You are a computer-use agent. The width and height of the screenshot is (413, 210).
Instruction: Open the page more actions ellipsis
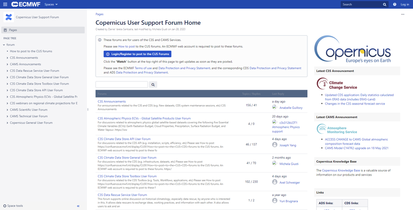coord(403,14)
